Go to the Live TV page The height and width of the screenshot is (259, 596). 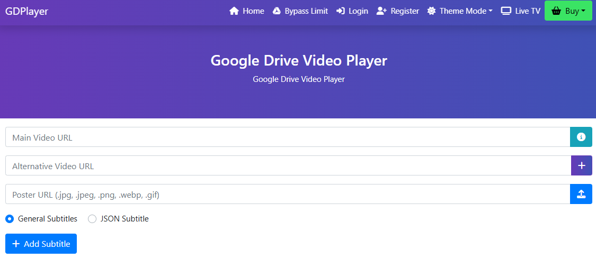pyautogui.click(x=528, y=11)
